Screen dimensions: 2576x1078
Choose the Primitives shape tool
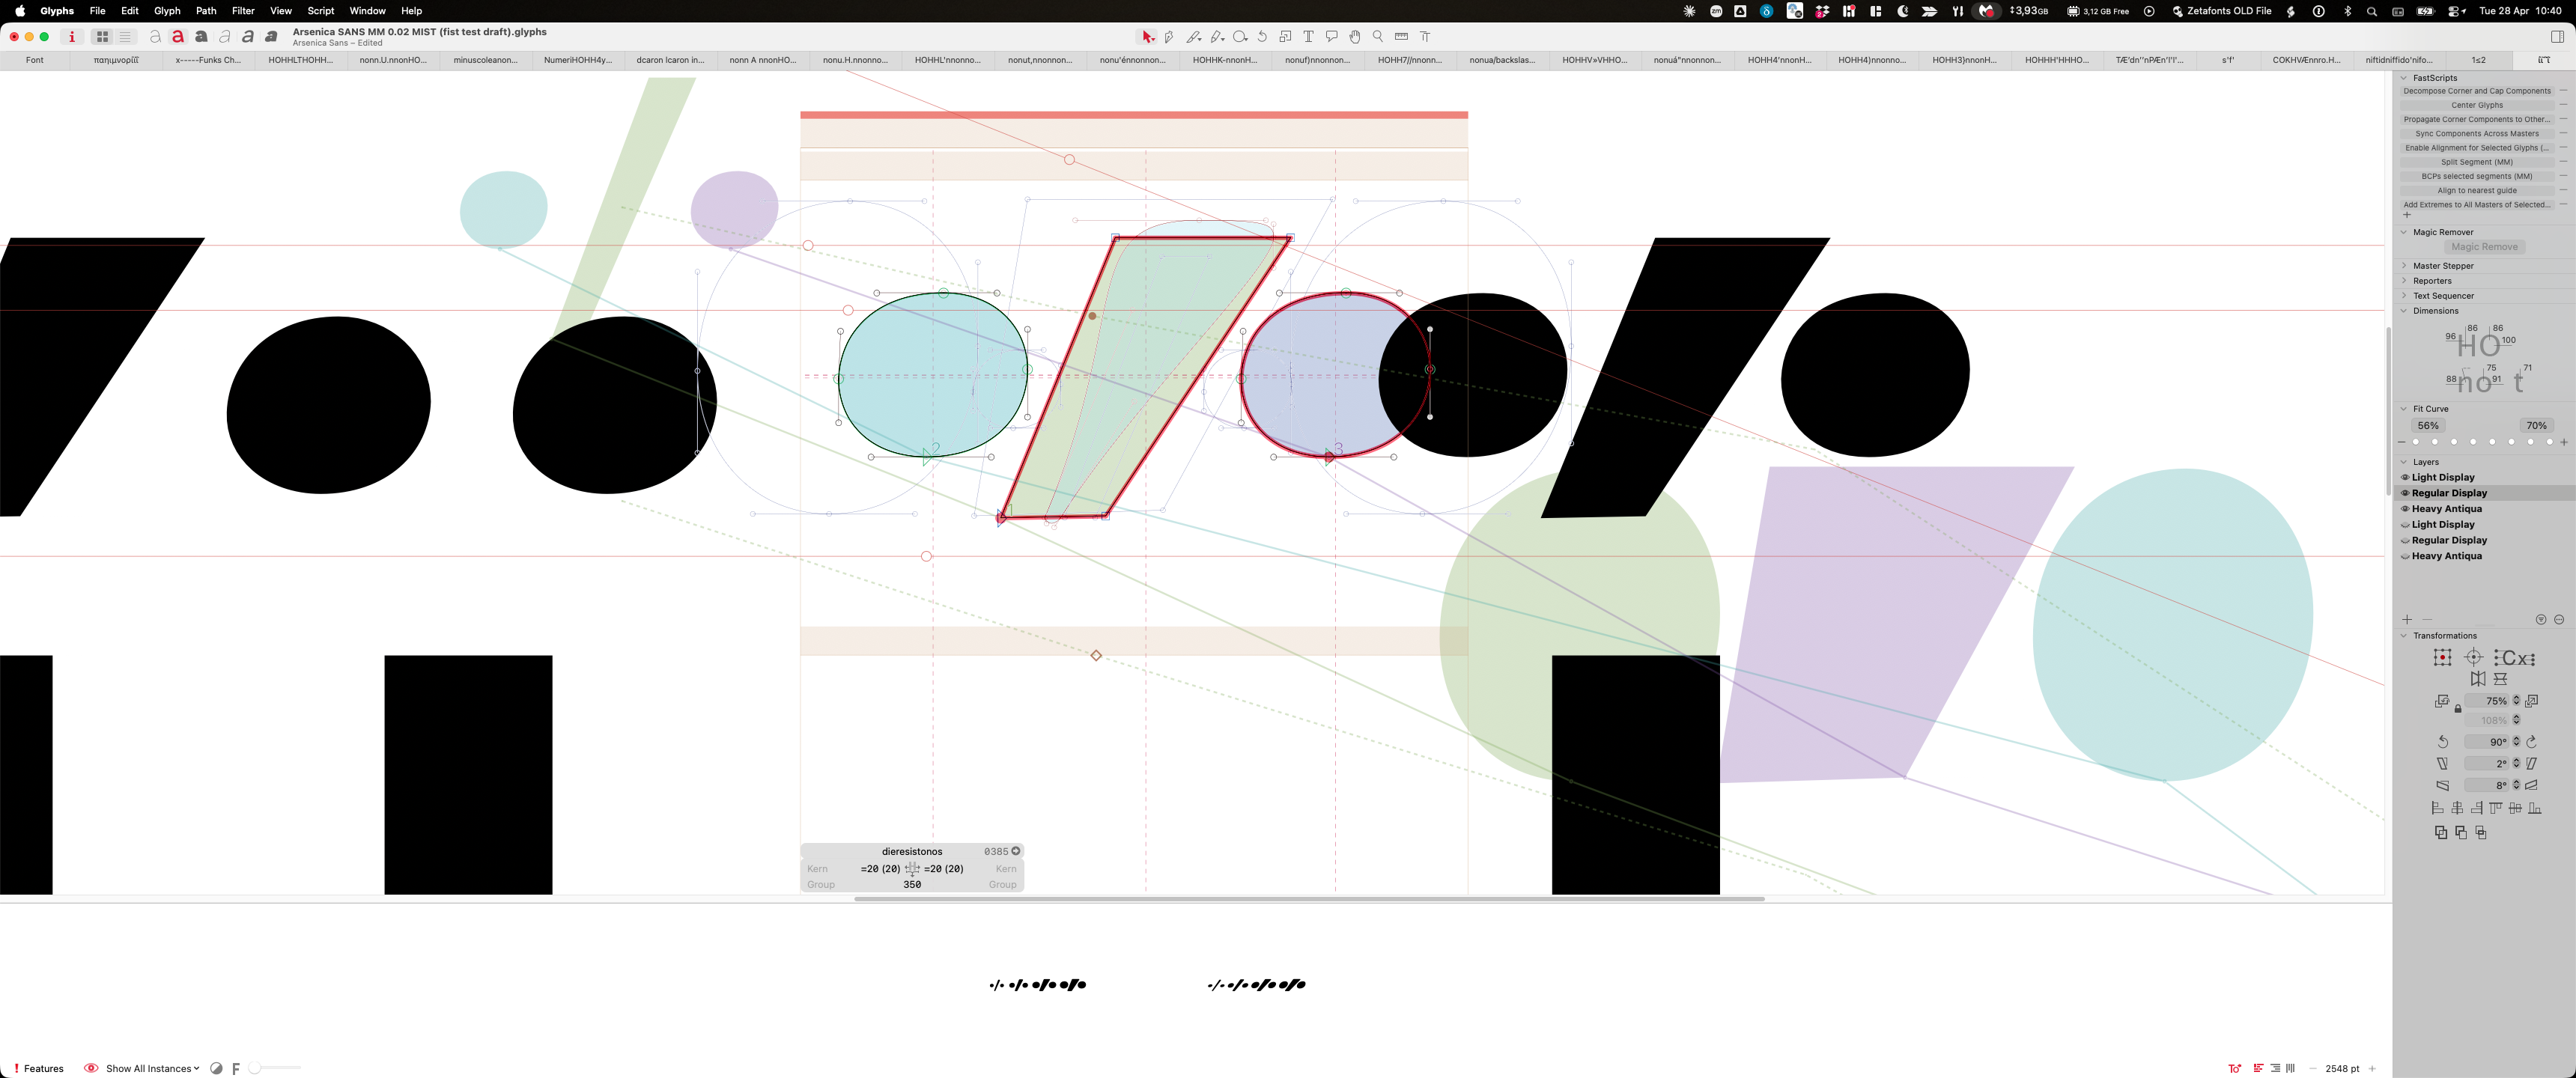click(x=1240, y=37)
